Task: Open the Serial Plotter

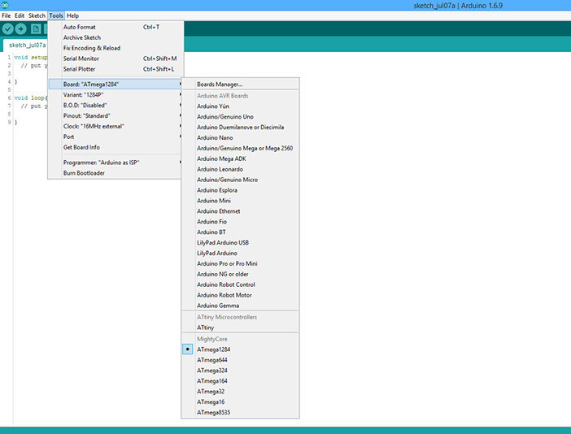Action: (116, 69)
